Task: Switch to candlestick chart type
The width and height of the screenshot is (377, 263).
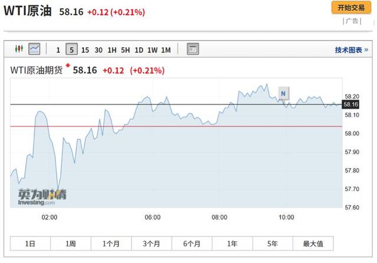Action: pos(18,49)
